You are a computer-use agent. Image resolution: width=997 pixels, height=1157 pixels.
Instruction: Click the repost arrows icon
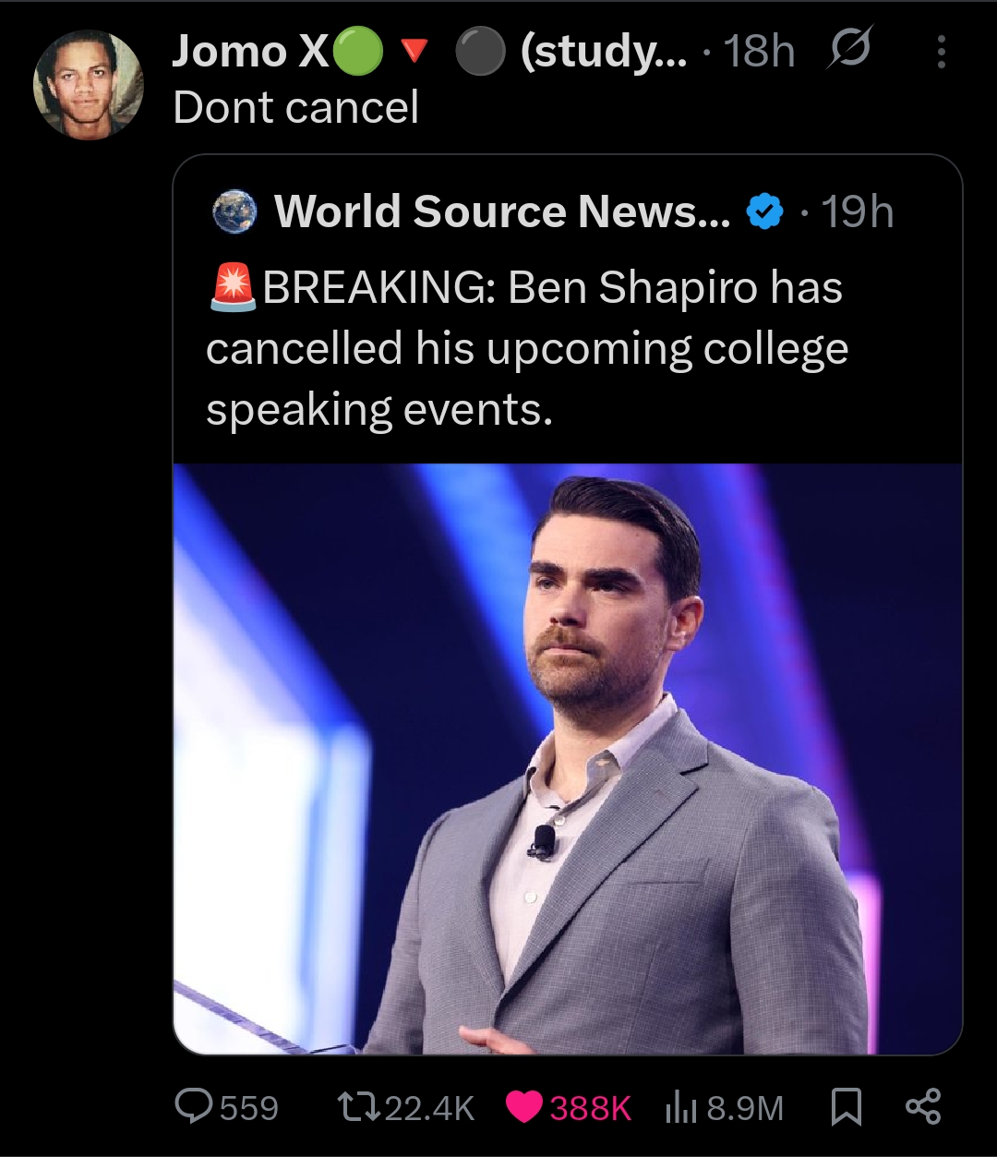tap(358, 1105)
